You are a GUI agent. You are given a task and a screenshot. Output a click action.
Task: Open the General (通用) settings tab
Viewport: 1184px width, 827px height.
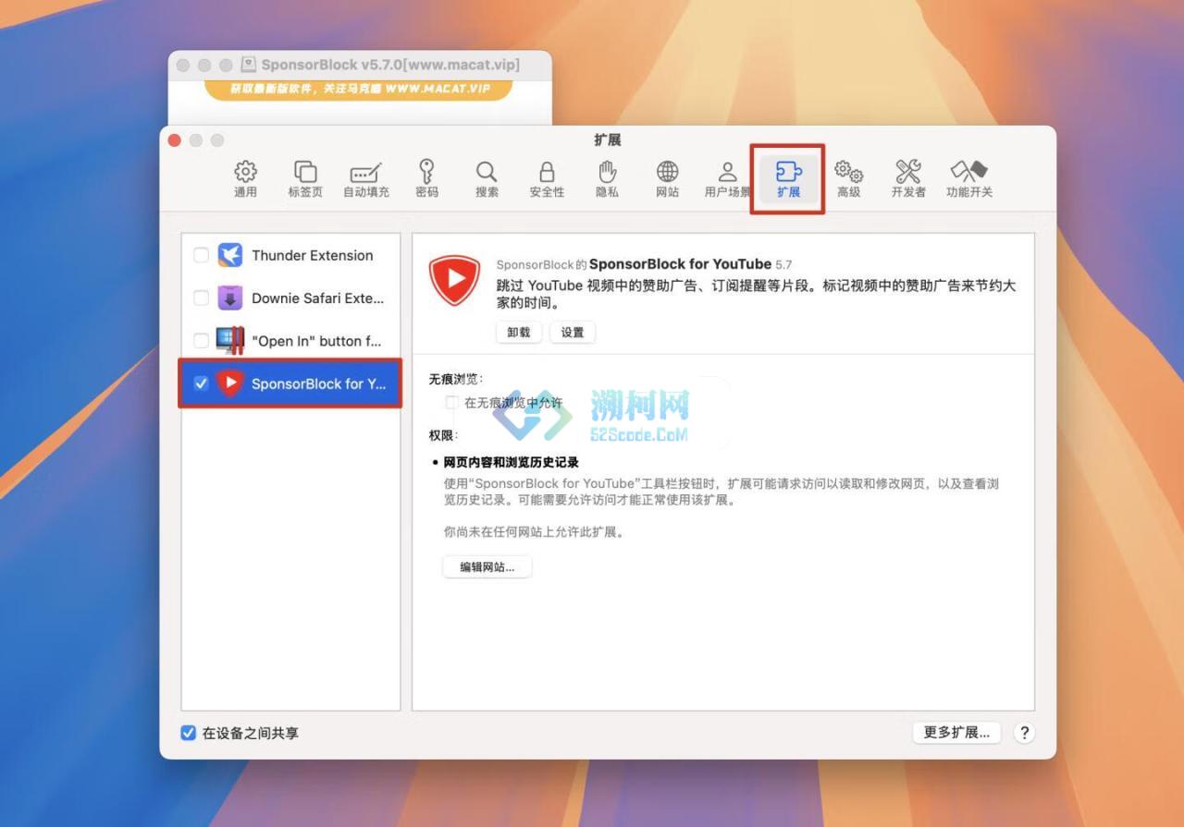point(245,179)
